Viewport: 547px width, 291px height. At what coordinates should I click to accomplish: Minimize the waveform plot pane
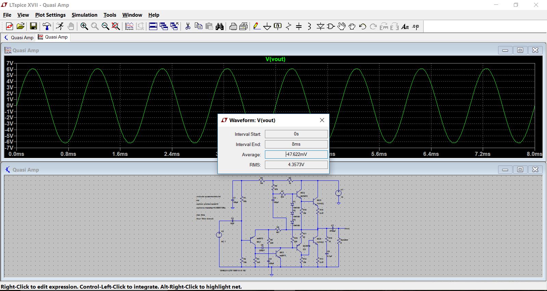(505, 50)
